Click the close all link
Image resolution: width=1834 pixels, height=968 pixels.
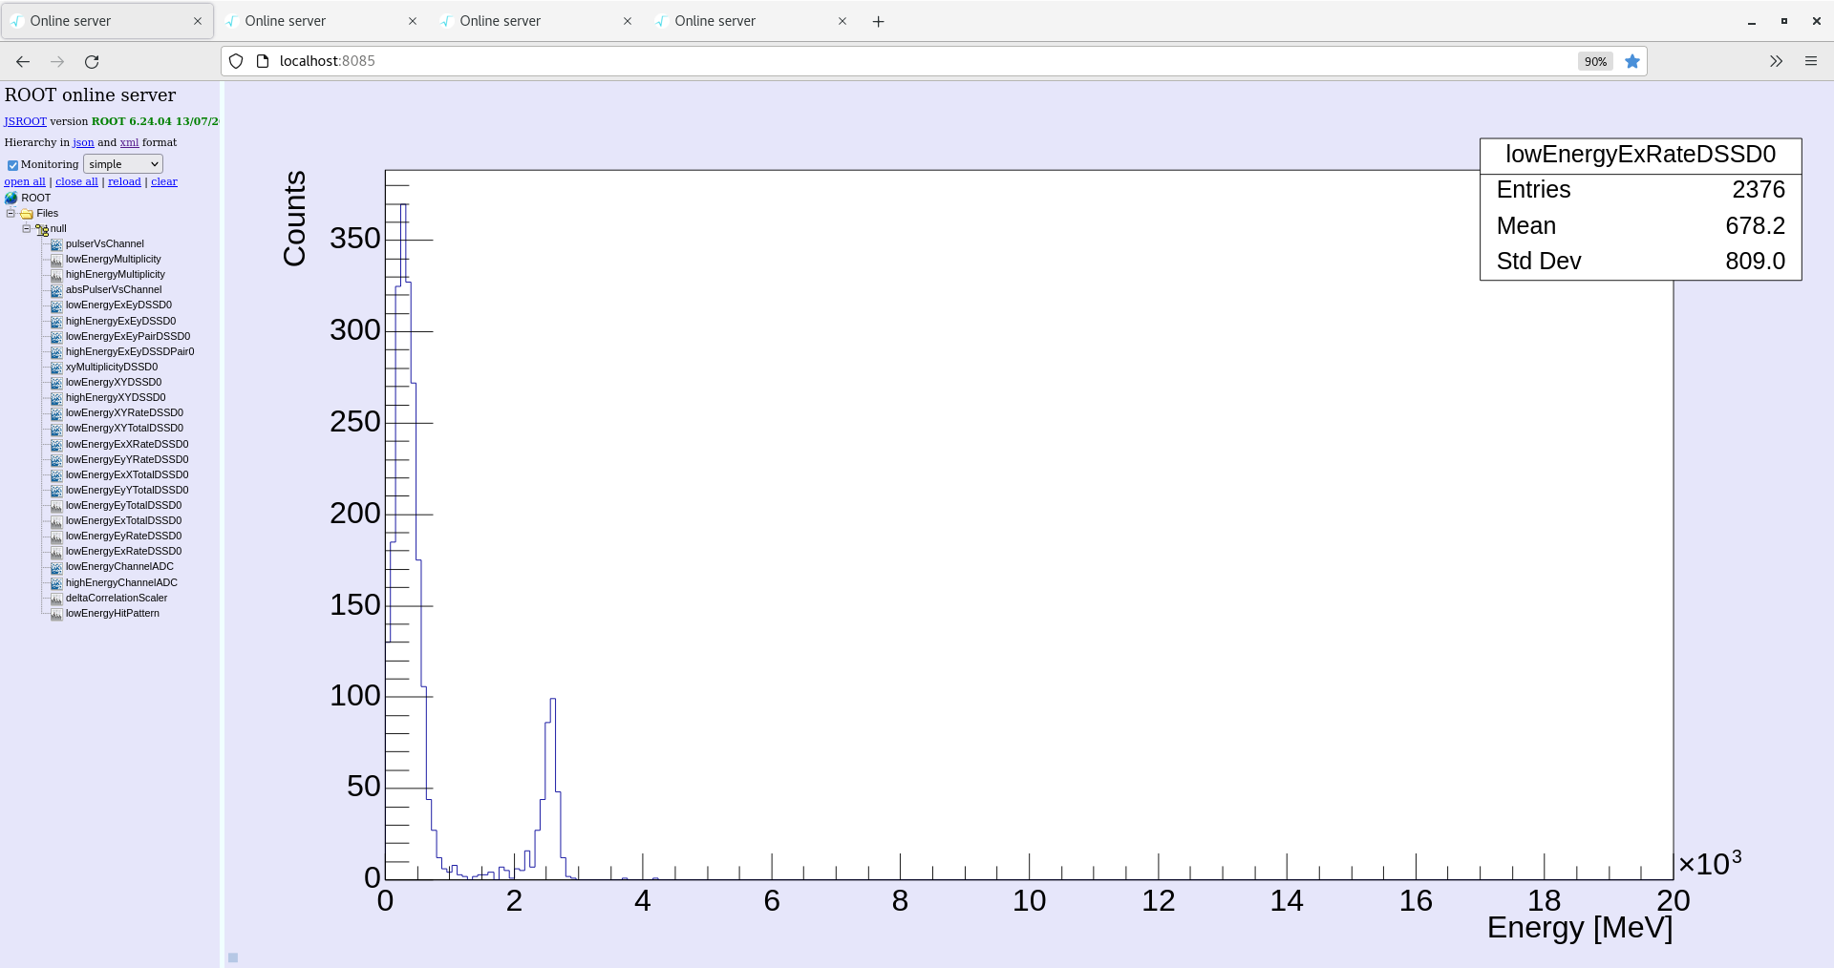[x=76, y=181]
